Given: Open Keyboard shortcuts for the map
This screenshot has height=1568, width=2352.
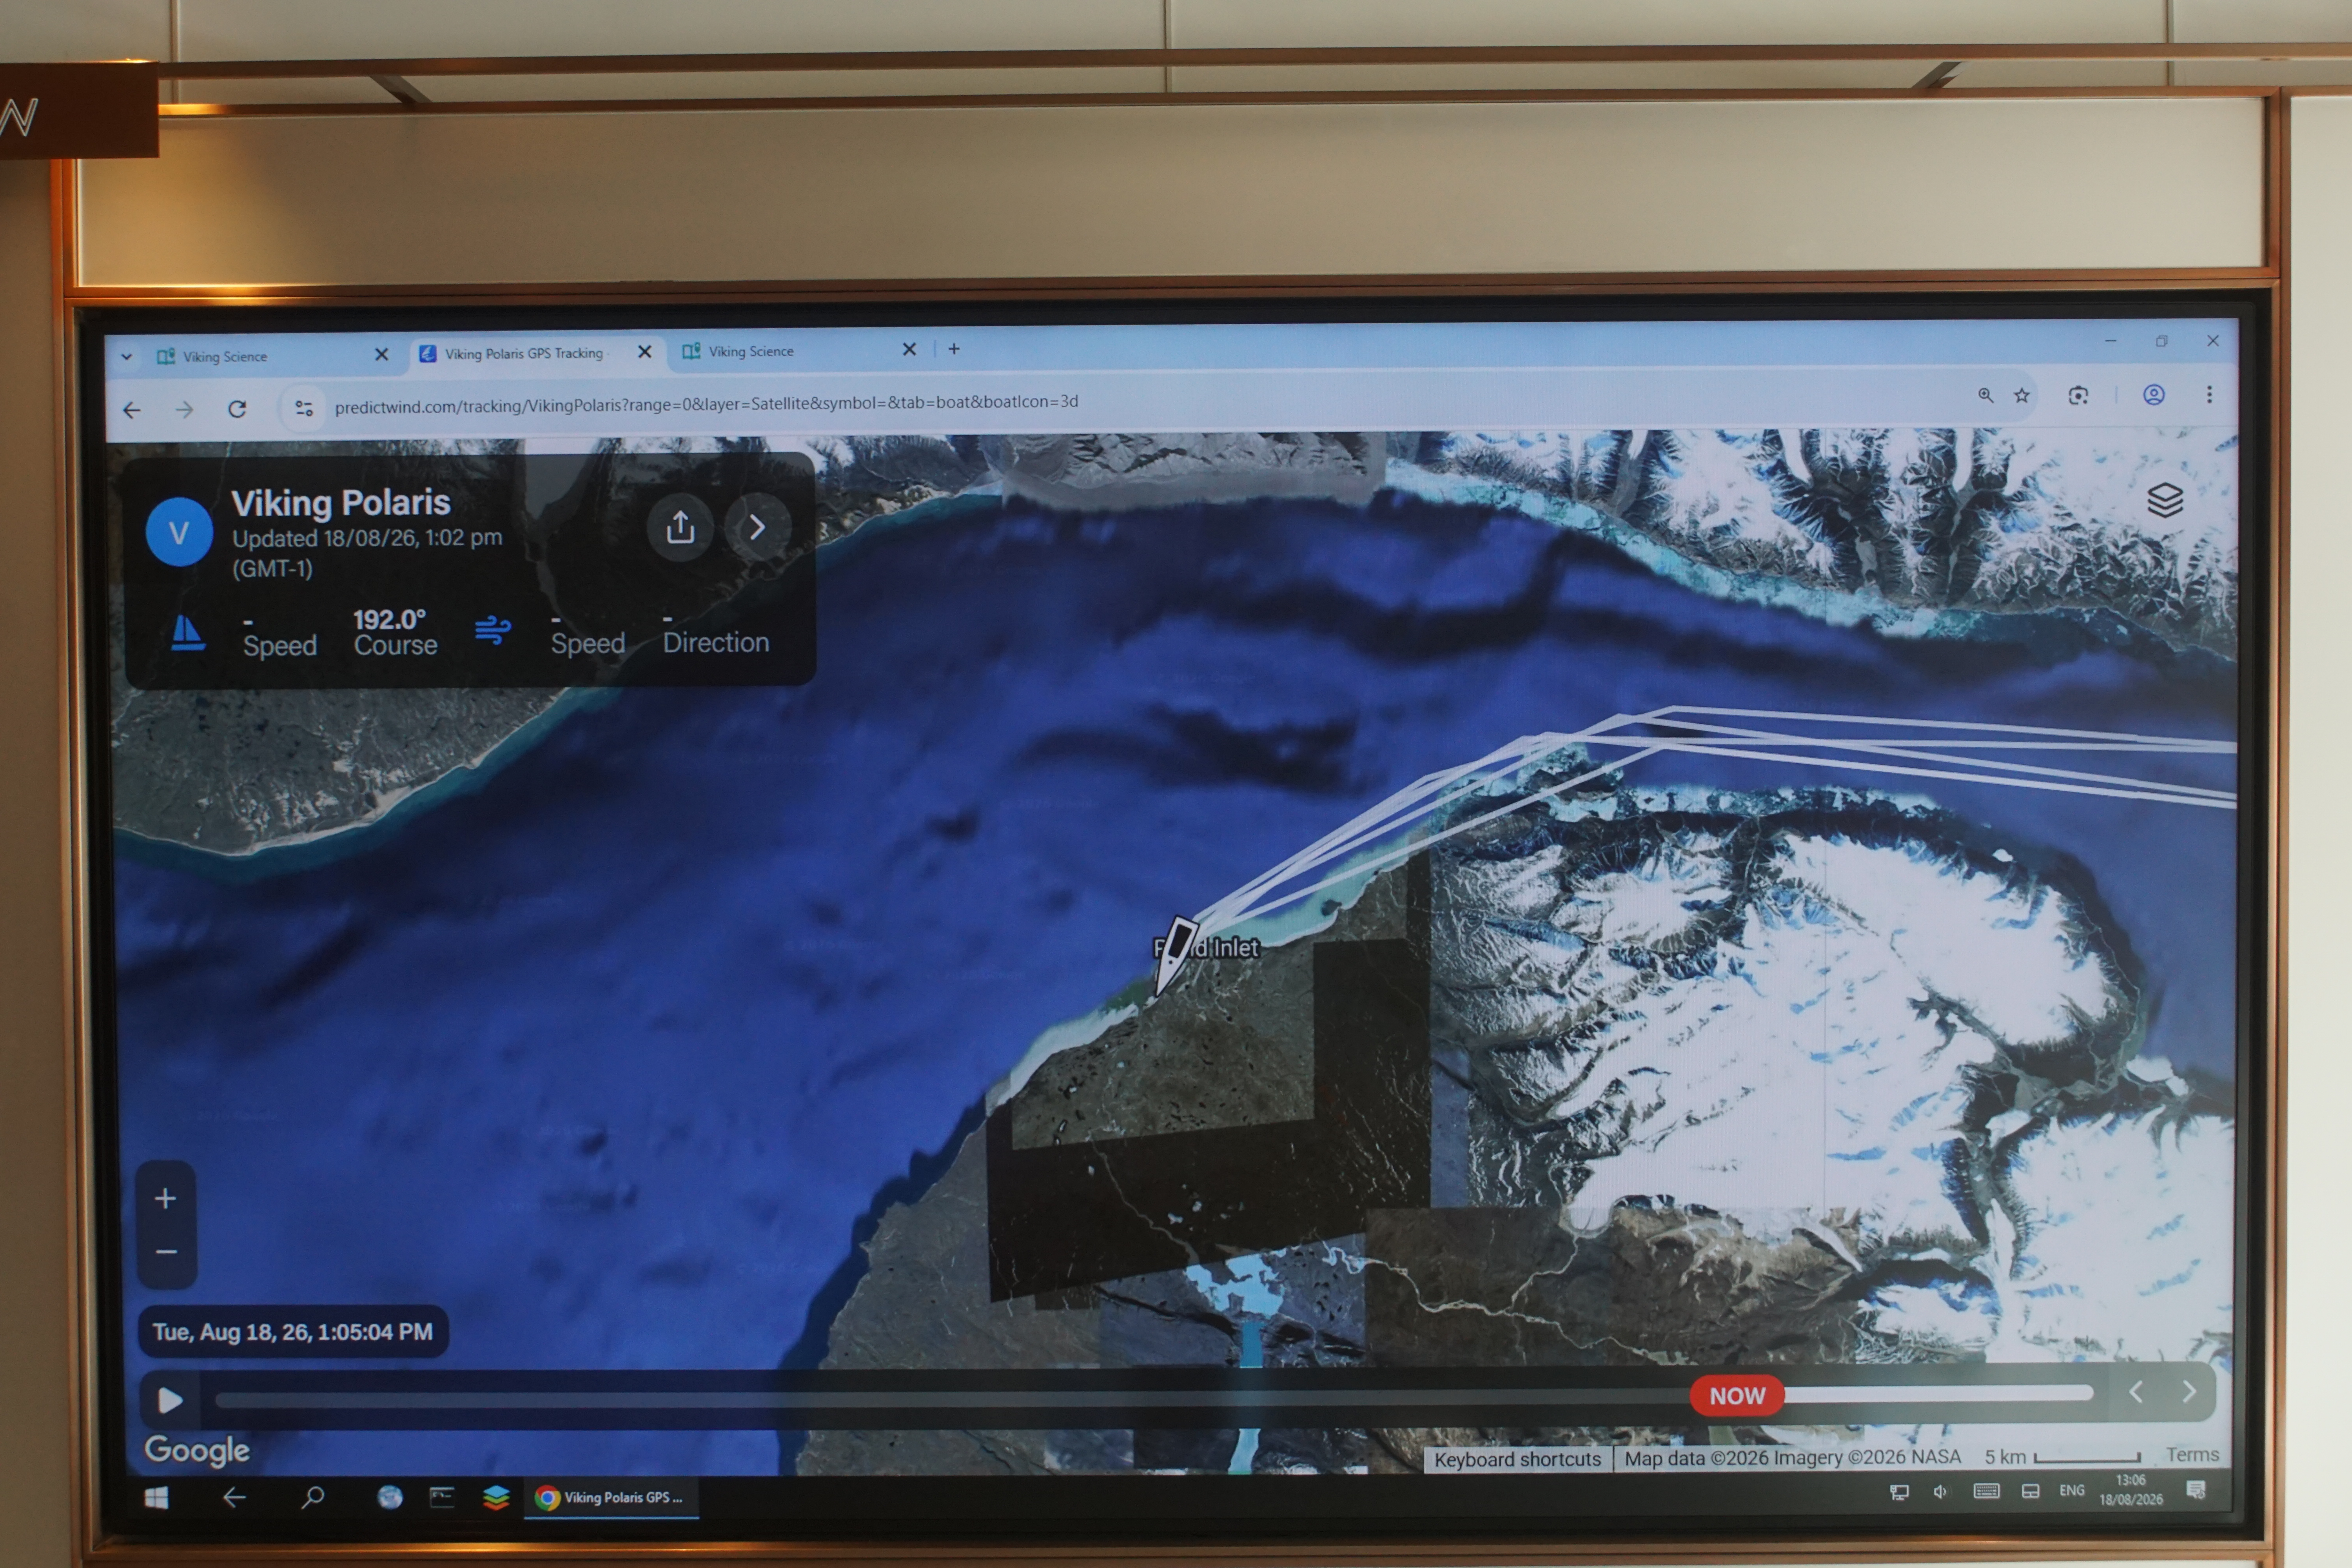Looking at the screenshot, I should (1517, 1459).
